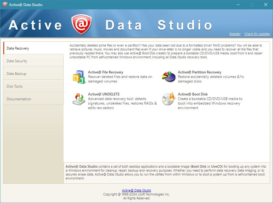Click the Partition Recovery pie chart icon
273x203 pixels.
pyautogui.click(x=169, y=77)
